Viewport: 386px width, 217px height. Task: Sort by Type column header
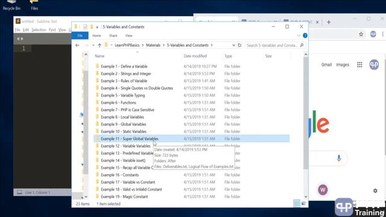pos(228,56)
